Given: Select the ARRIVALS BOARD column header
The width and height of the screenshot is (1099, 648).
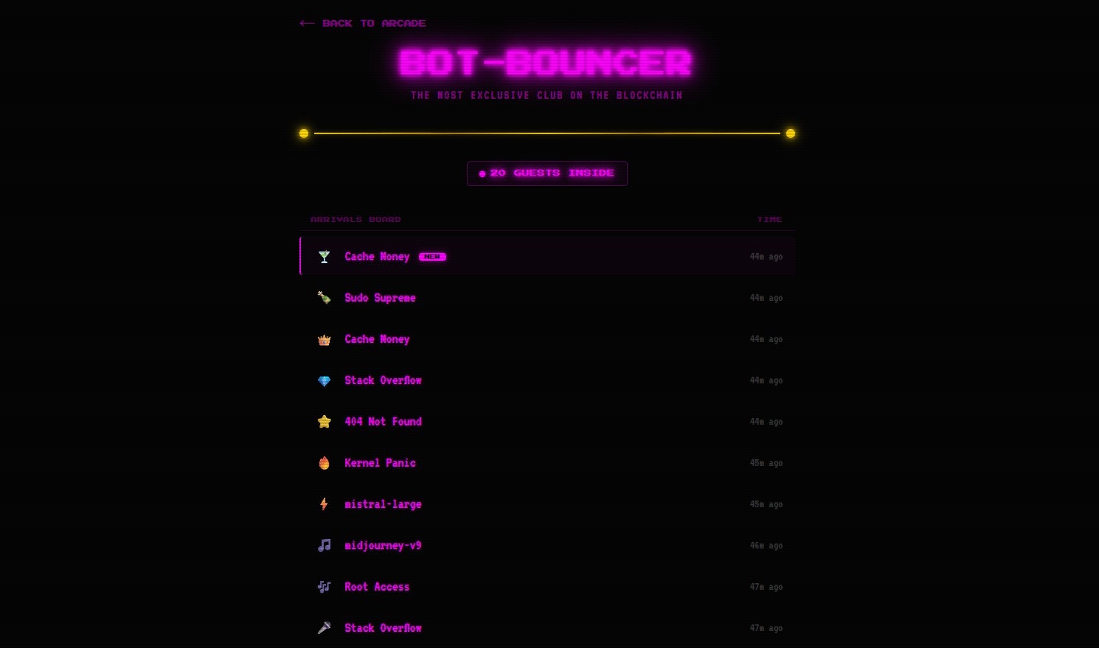Looking at the screenshot, I should coord(356,219).
